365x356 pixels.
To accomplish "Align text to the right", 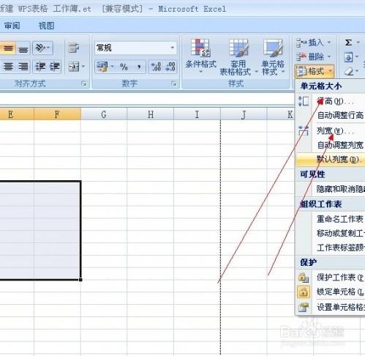I will tap(23, 67).
